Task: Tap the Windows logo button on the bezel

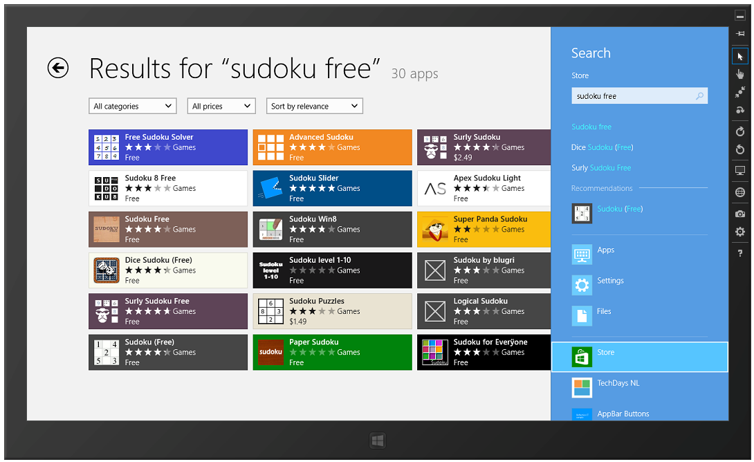Action: 378,441
